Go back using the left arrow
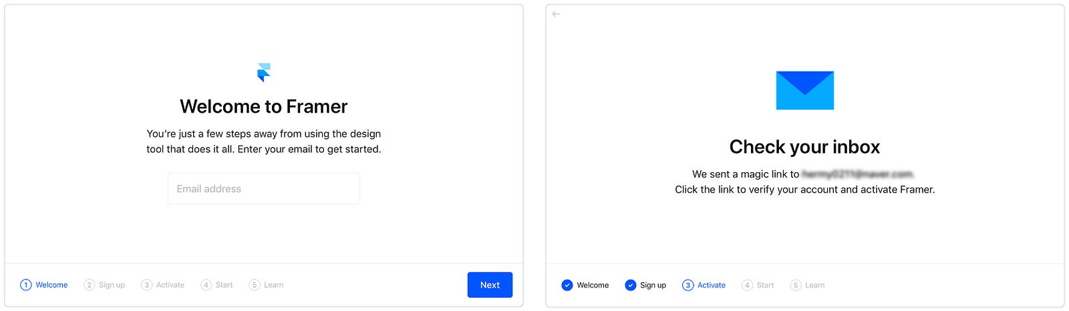The image size is (1069, 311). point(557,14)
